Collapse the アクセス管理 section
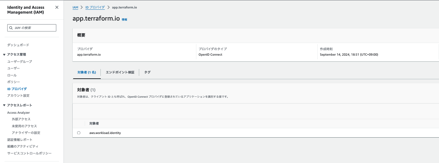 4,55
